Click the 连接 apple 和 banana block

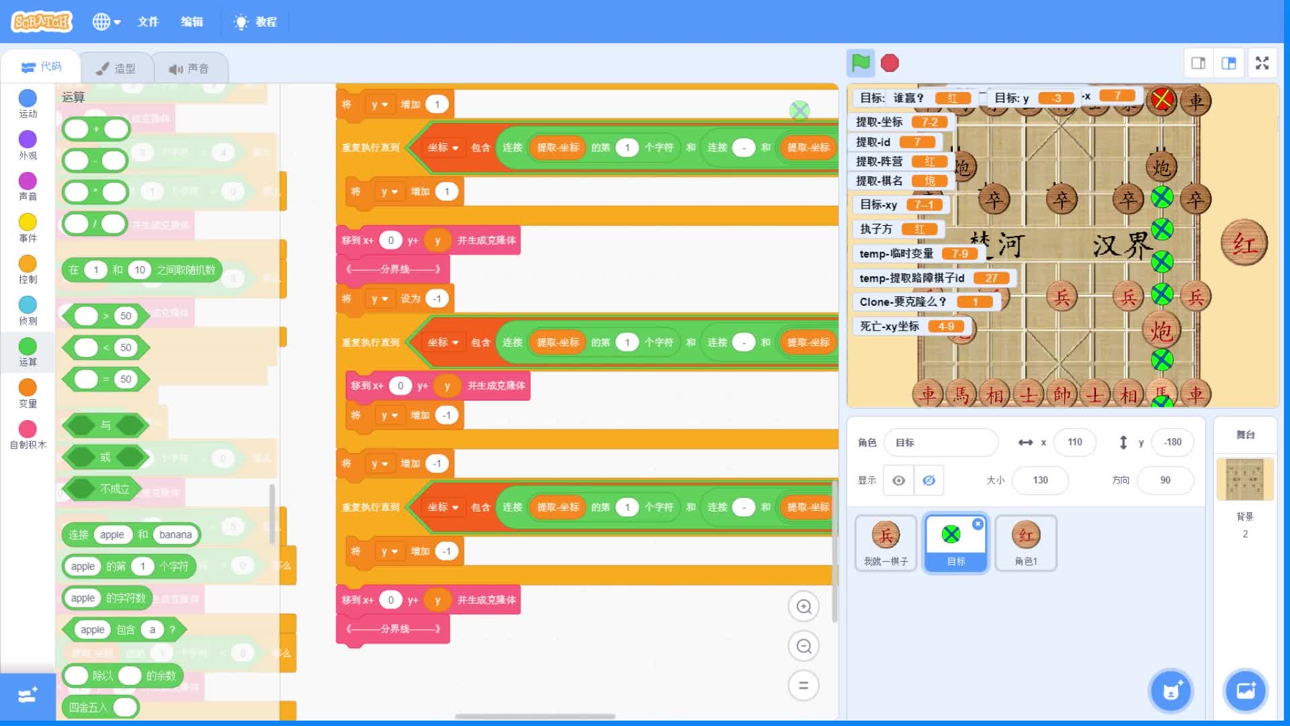131,534
